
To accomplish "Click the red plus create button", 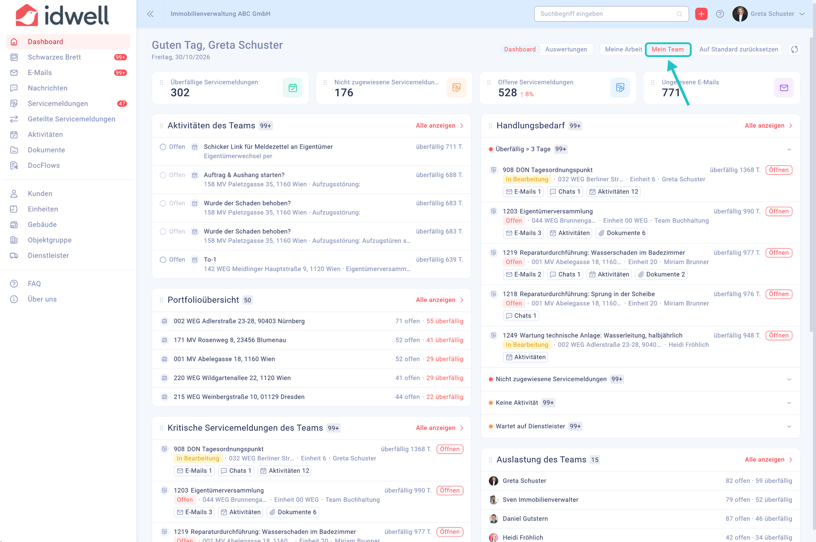I will (701, 14).
